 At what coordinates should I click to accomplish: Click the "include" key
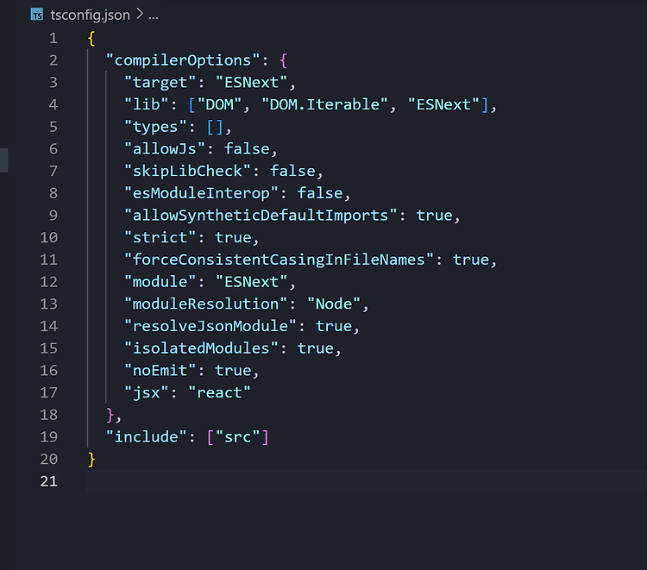[146, 437]
